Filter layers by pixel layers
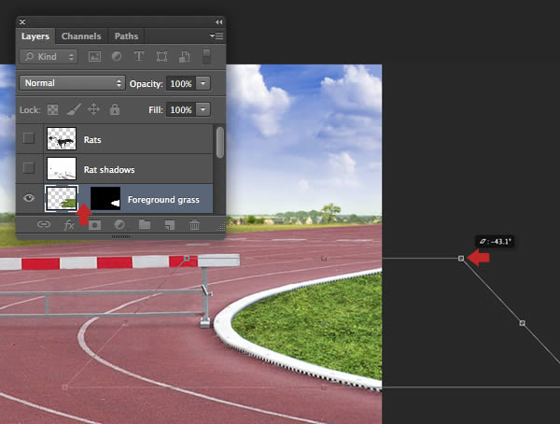Screen dimensions: 560x424 click(x=94, y=56)
